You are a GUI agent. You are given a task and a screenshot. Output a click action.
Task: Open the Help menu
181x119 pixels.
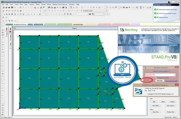click(x=77, y=5)
